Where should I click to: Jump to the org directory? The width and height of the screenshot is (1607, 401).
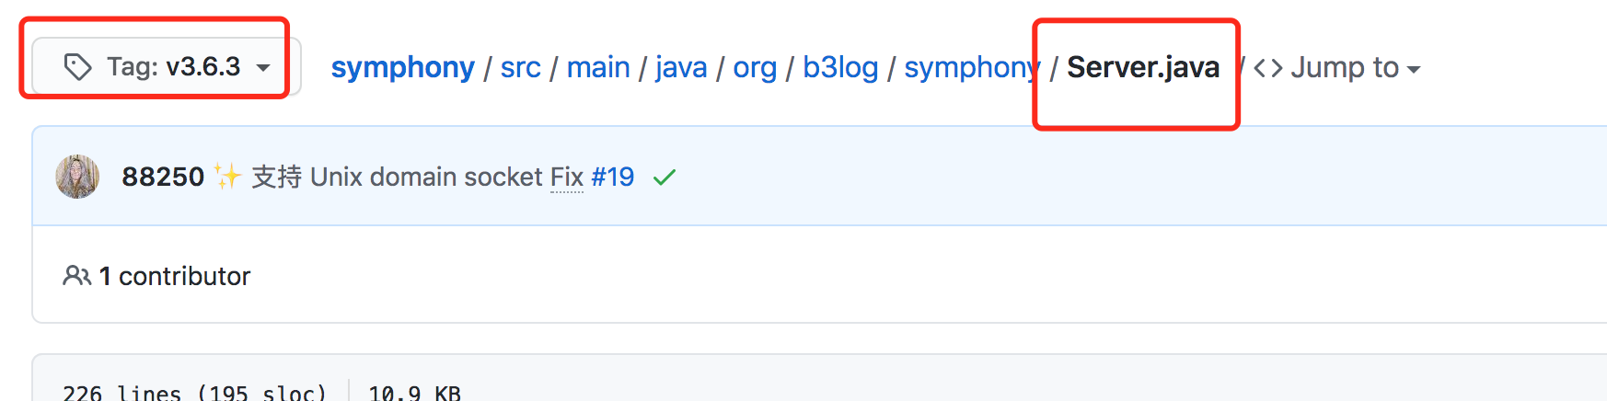pos(755,67)
